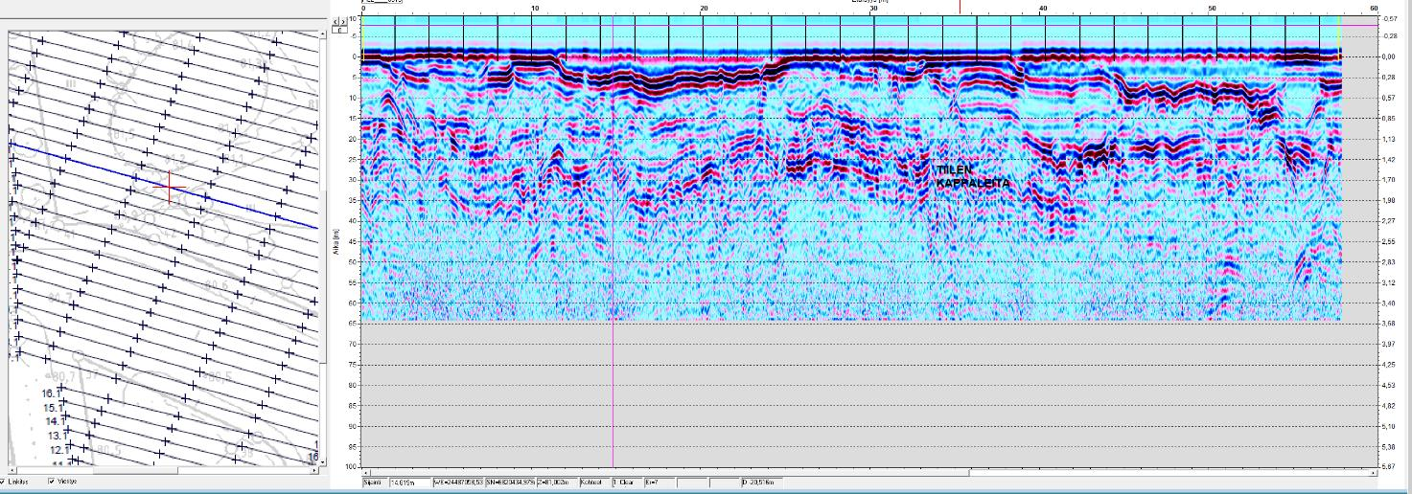Screen dimensions: 1412x494
Task: Click the line label 15.1 on the map
Action: pyautogui.click(x=53, y=408)
